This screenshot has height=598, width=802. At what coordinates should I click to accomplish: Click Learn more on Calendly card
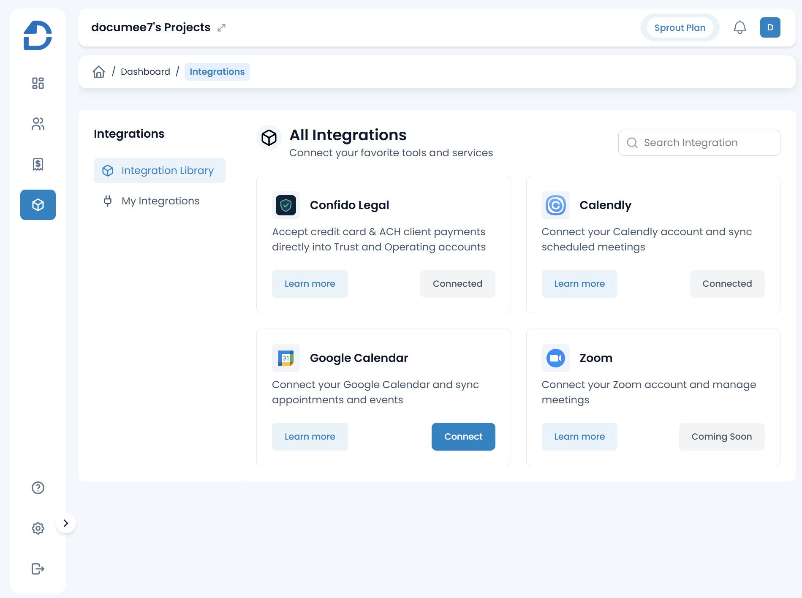(x=579, y=284)
